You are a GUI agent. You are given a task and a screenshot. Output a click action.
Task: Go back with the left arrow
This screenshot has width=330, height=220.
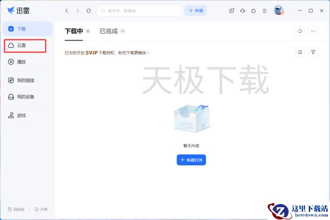pos(67,11)
